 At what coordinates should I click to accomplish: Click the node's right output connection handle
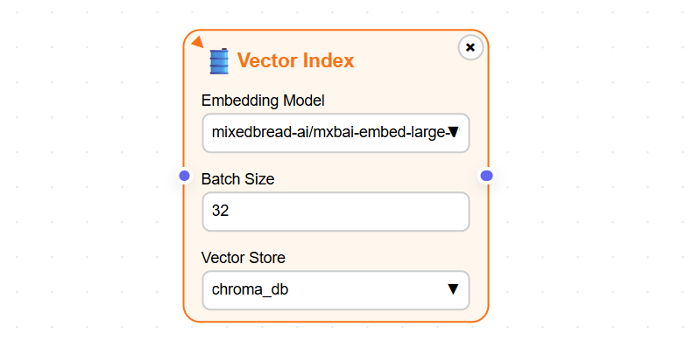(486, 176)
